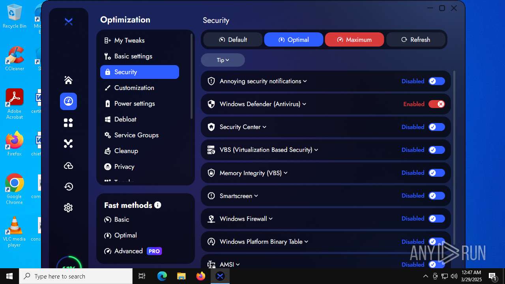Click the shield icon for Annoying security notifications
The image size is (505, 284).
coord(211,81)
